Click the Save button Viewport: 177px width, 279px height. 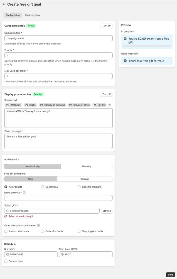(170, 275)
